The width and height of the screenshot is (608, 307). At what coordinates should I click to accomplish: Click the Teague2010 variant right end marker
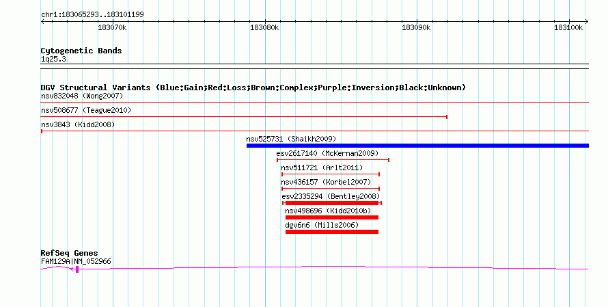[447, 117]
